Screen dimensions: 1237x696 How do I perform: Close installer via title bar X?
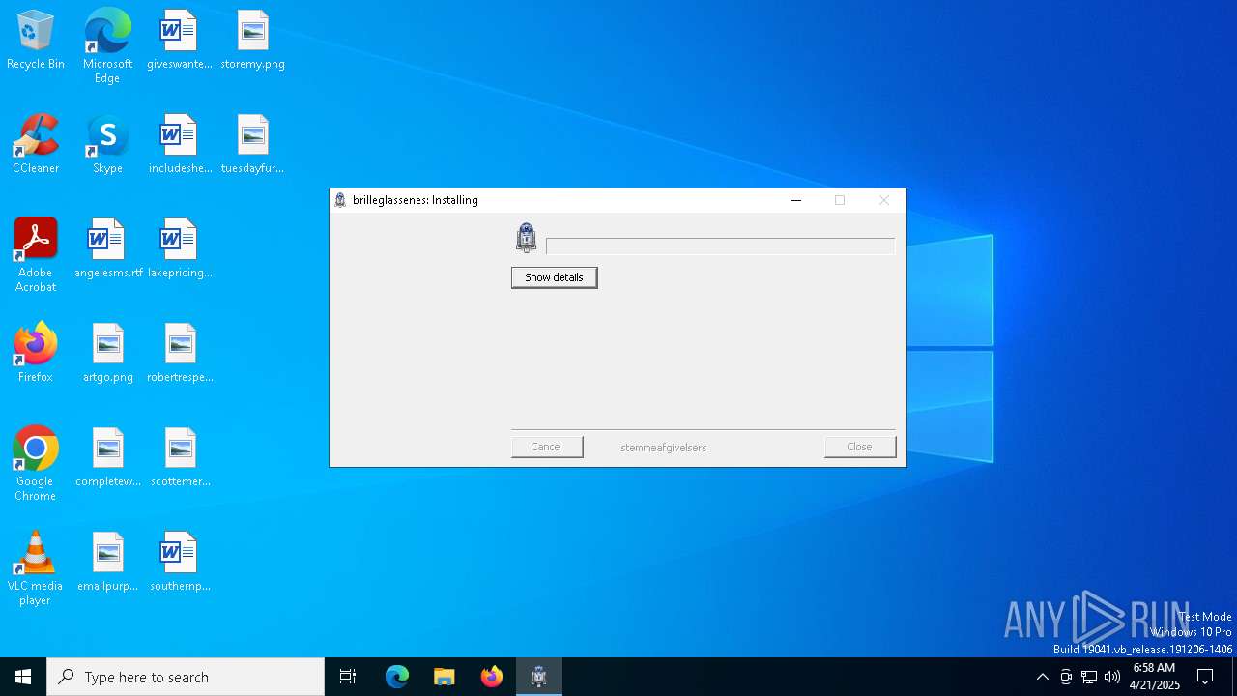click(x=883, y=200)
